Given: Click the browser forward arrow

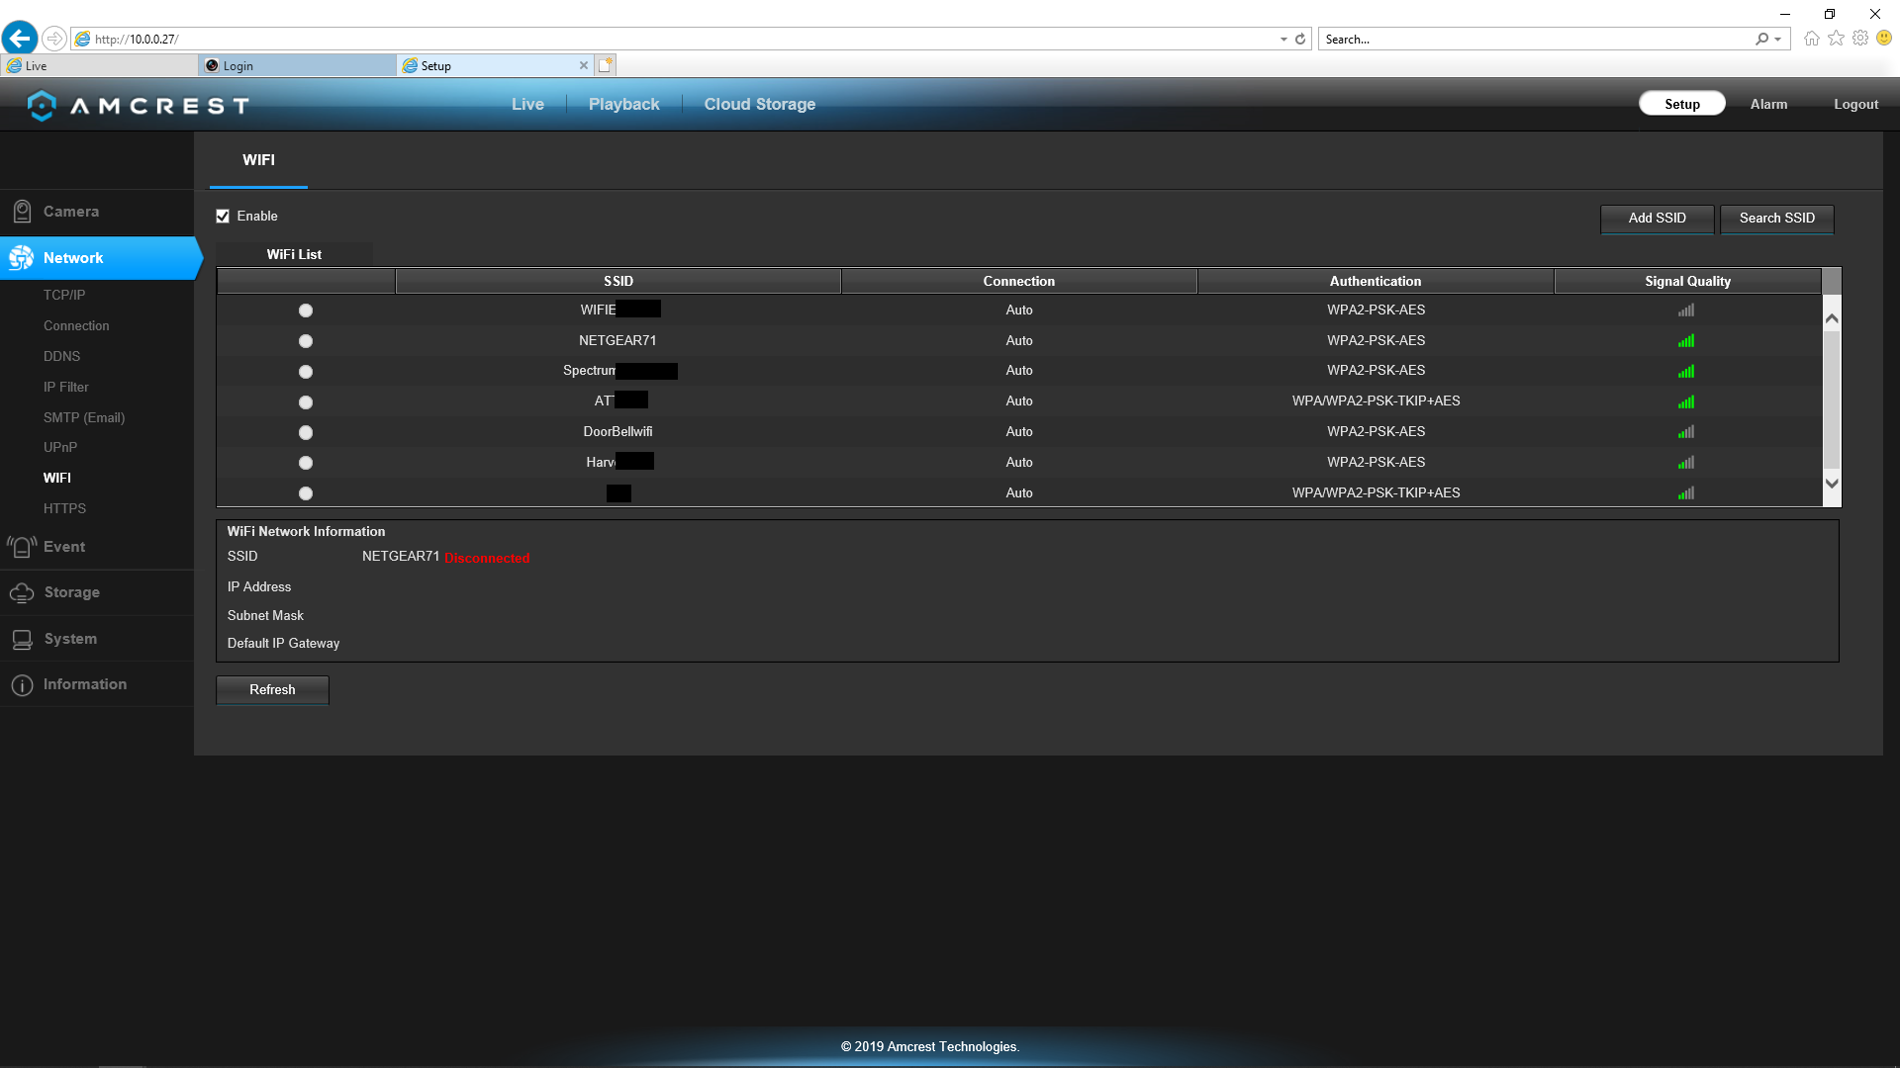Looking at the screenshot, I should [x=54, y=39].
